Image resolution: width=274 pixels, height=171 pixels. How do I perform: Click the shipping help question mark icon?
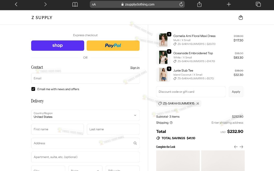coord(171,123)
